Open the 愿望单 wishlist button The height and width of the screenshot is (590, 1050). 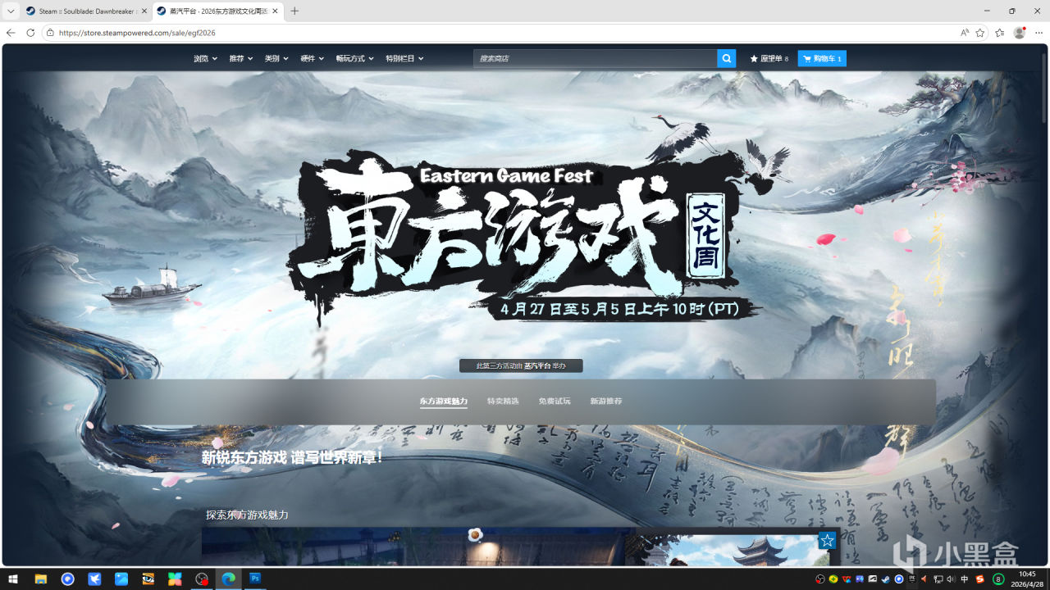click(x=769, y=58)
